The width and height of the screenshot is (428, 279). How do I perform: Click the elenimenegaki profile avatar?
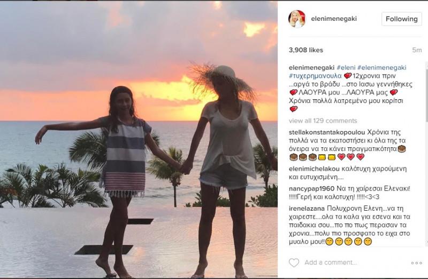click(297, 19)
